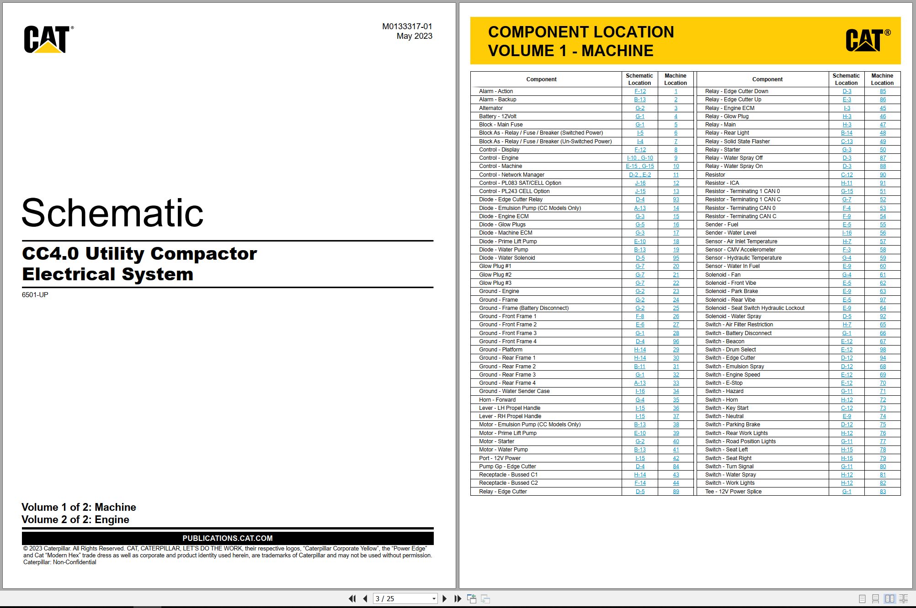Click machine location 80 for Switch - Turn Signal

[x=883, y=466]
